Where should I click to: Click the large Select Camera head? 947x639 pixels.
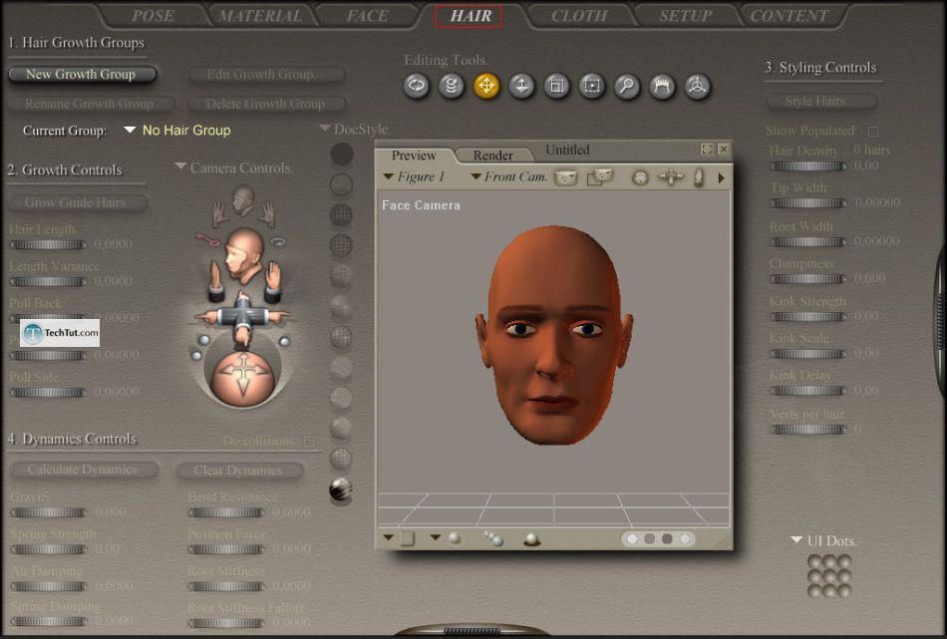(x=244, y=255)
